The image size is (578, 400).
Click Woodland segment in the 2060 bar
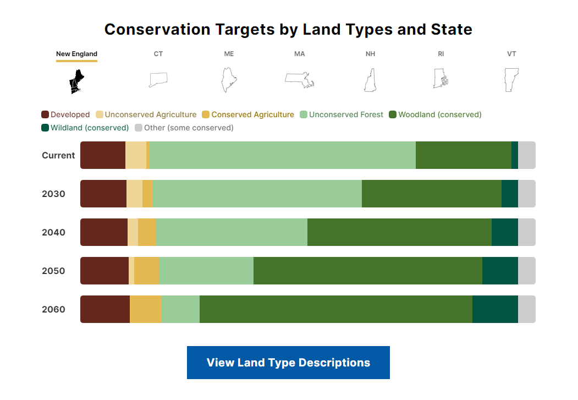tap(335, 309)
